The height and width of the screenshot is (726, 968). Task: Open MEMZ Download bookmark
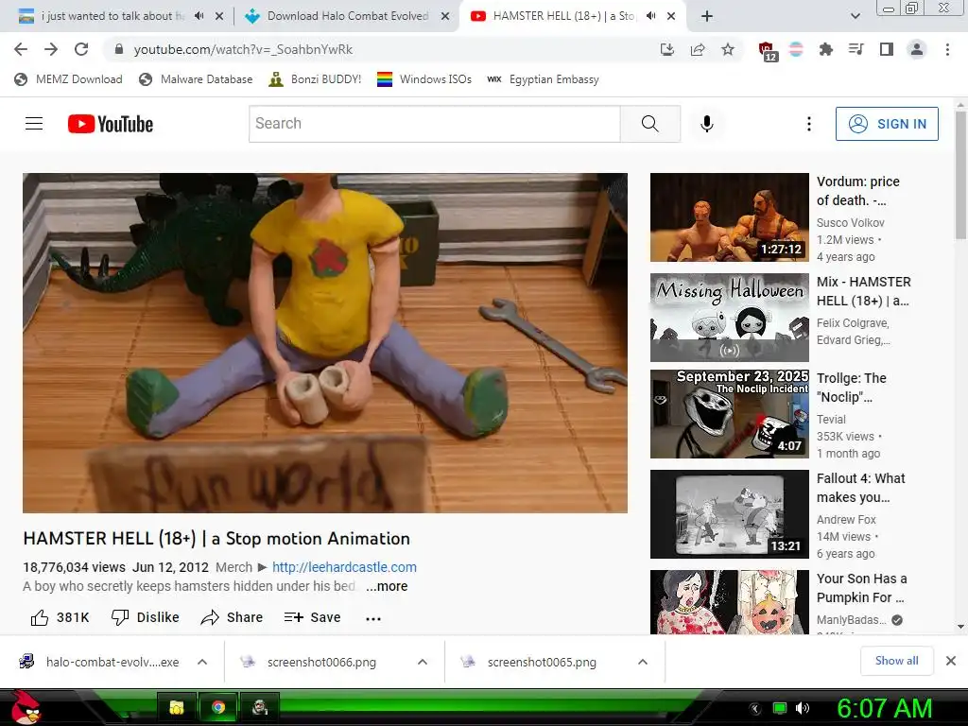68,79
